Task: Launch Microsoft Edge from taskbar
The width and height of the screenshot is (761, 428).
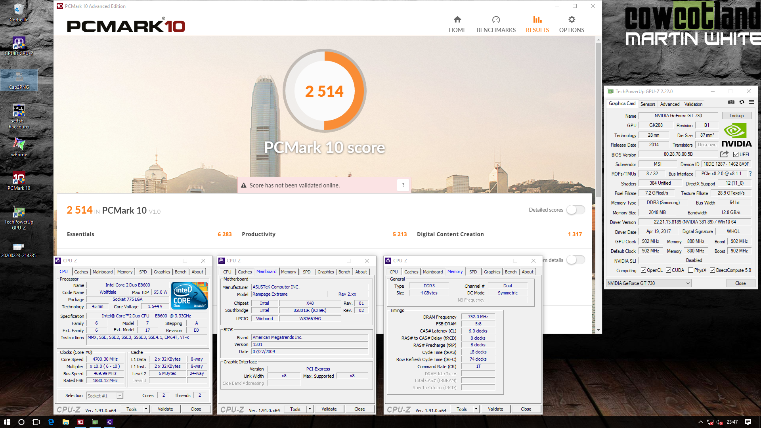Action: pyautogui.click(x=51, y=422)
